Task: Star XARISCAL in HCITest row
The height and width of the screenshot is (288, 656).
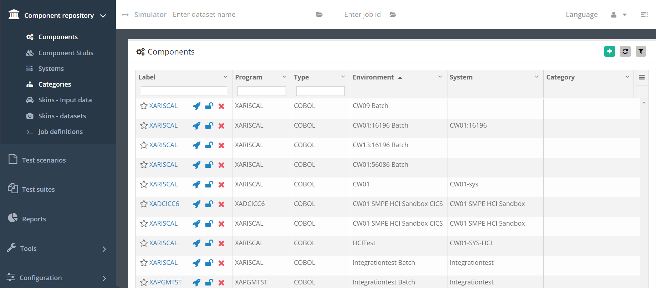Action: coord(144,243)
